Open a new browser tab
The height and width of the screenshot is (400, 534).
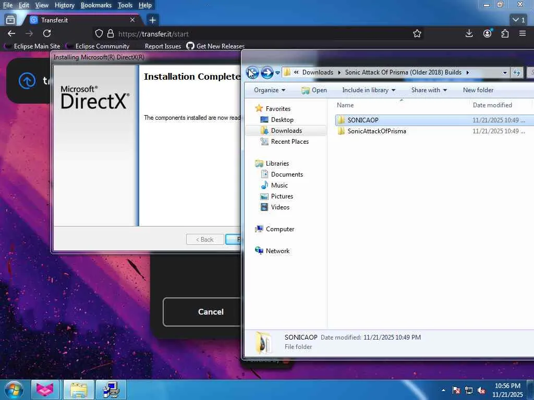pos(153,20)
